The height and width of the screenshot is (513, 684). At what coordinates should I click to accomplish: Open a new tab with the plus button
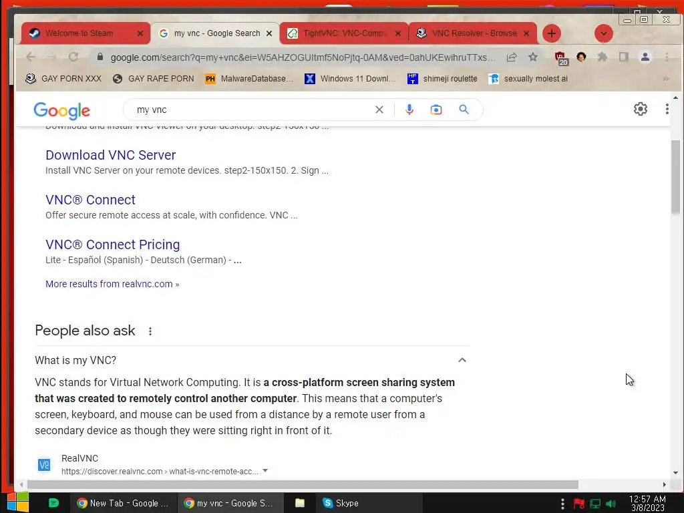[x=552, y=33]
